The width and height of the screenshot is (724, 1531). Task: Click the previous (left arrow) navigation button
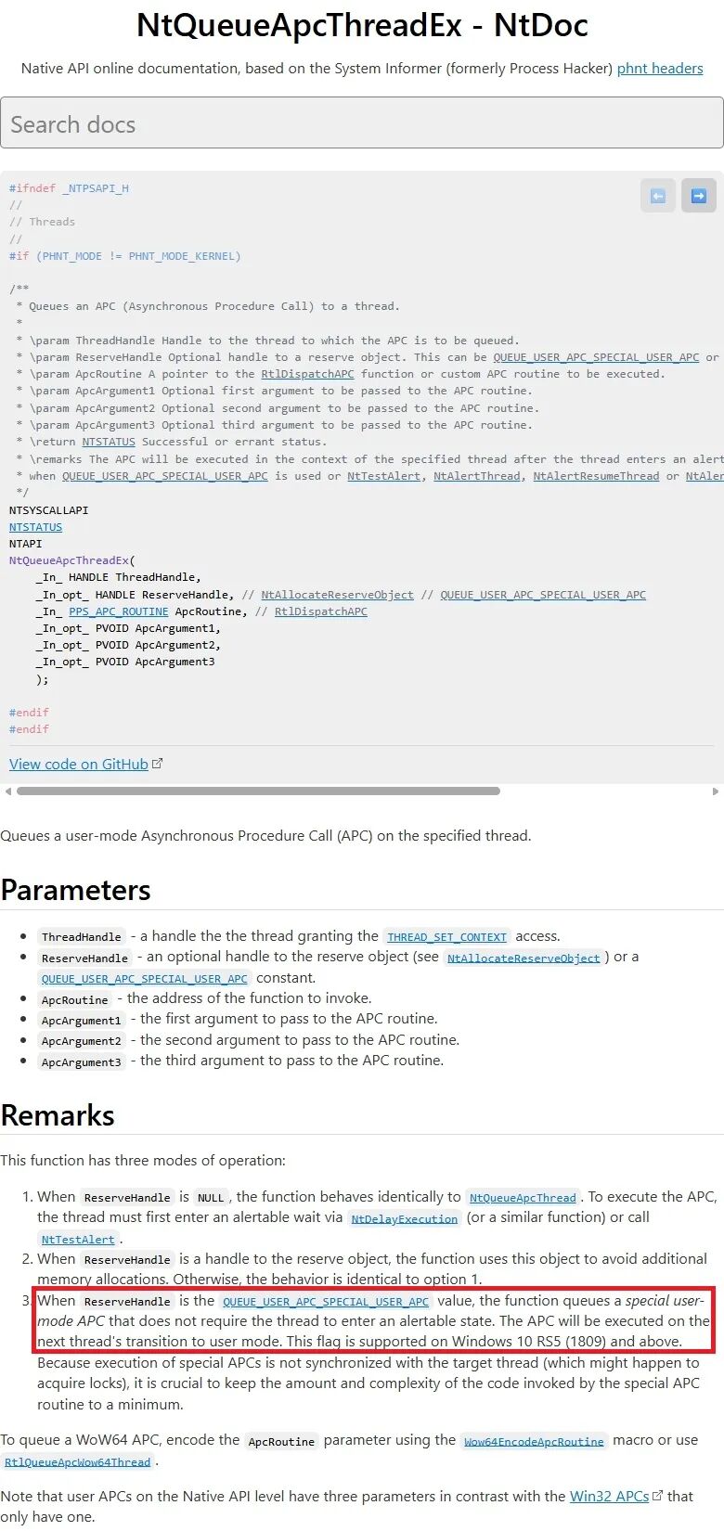tap(657, 196)
